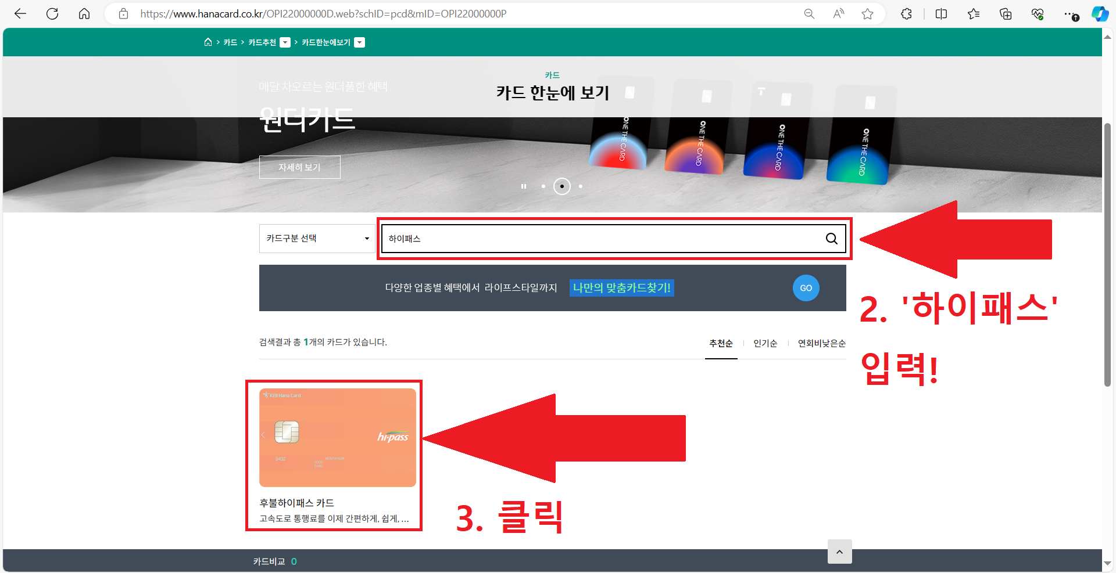This screenshot has width=1116, height=573.
Task: Toggle the split screen icon
Action: 941,14
